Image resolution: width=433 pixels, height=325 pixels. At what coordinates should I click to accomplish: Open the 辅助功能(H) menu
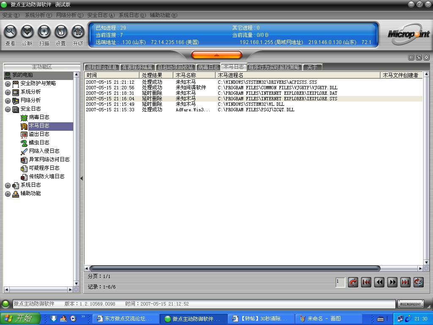[x=164, y=15]
